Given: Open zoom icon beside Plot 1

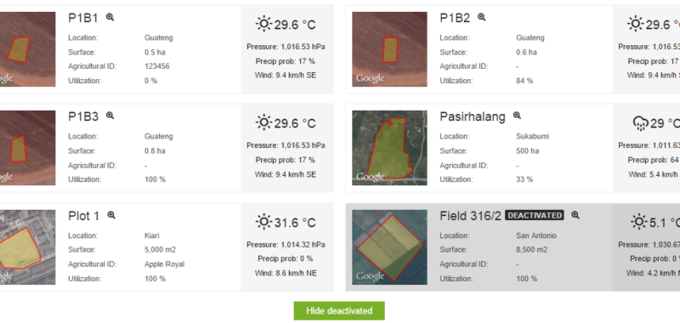Looking at the screenshot, I should (111, 215).
